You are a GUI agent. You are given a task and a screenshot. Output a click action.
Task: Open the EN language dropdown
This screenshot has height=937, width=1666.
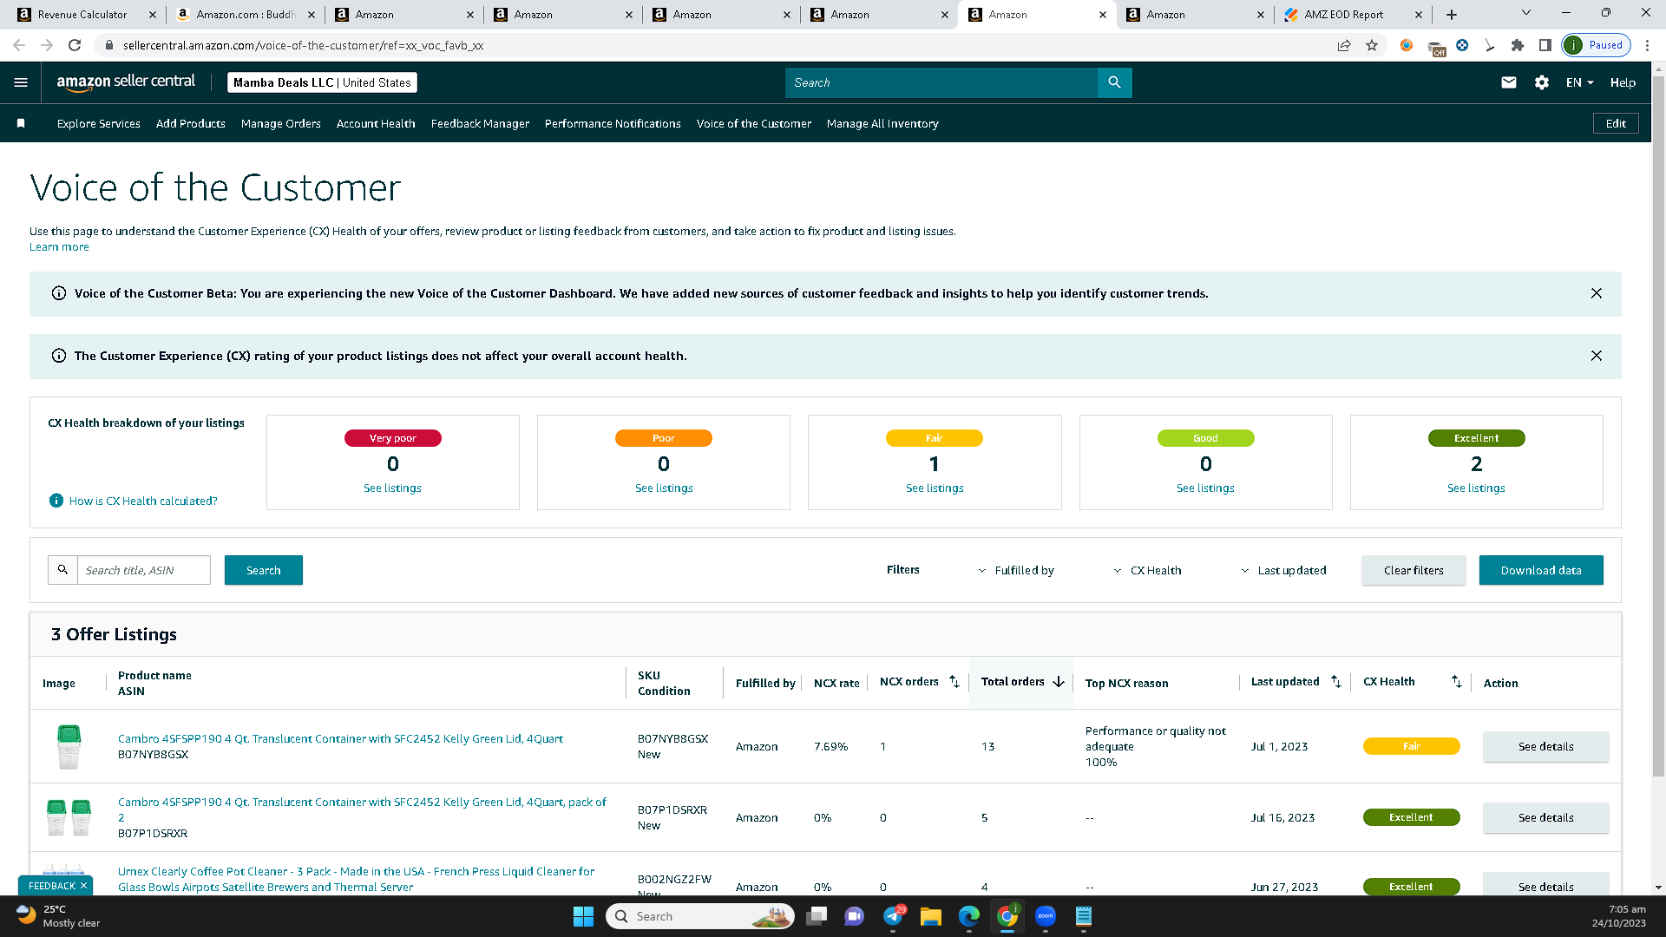tap(1579, 82)
